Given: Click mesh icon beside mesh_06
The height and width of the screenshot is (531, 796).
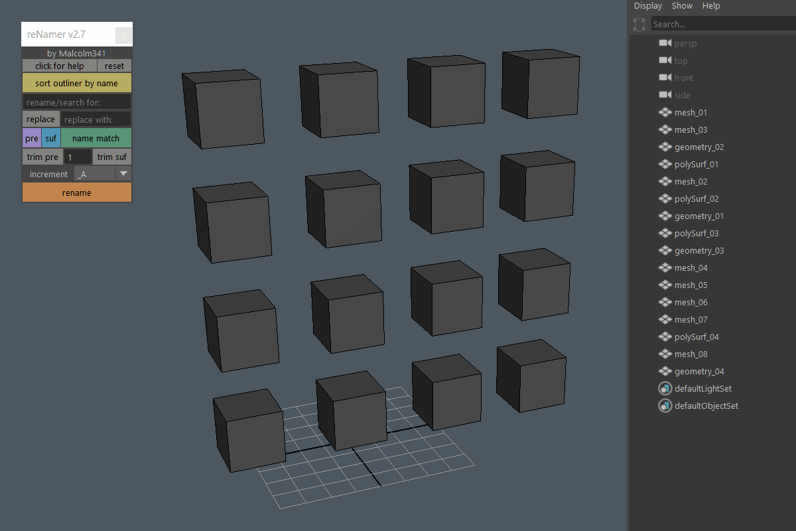Looking at the screenshot, I should coord(665,302).
